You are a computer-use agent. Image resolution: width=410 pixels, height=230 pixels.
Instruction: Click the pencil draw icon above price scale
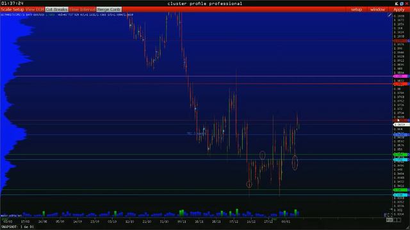(389, 15)
